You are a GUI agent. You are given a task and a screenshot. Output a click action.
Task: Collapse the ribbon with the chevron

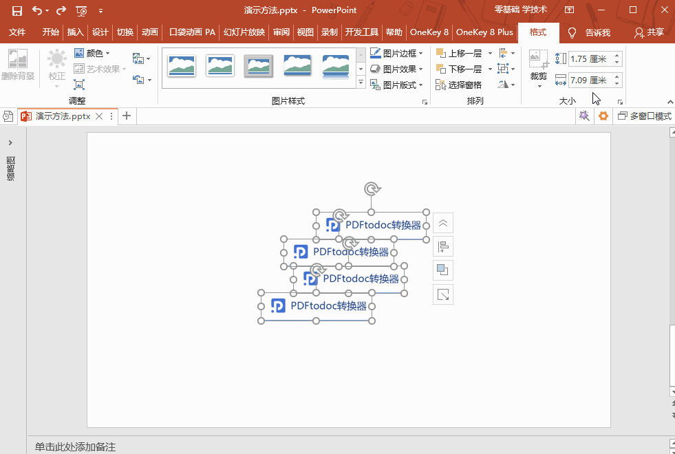point(669,102)
